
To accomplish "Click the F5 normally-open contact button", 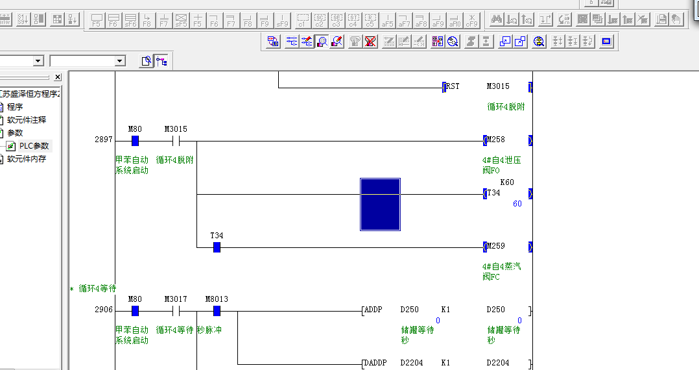I will [97, 19].
